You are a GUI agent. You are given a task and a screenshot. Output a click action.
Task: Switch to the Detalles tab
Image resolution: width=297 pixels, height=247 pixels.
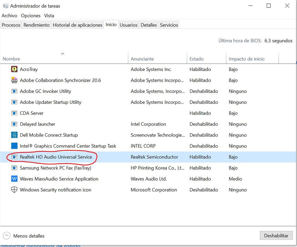pos(149,25)
